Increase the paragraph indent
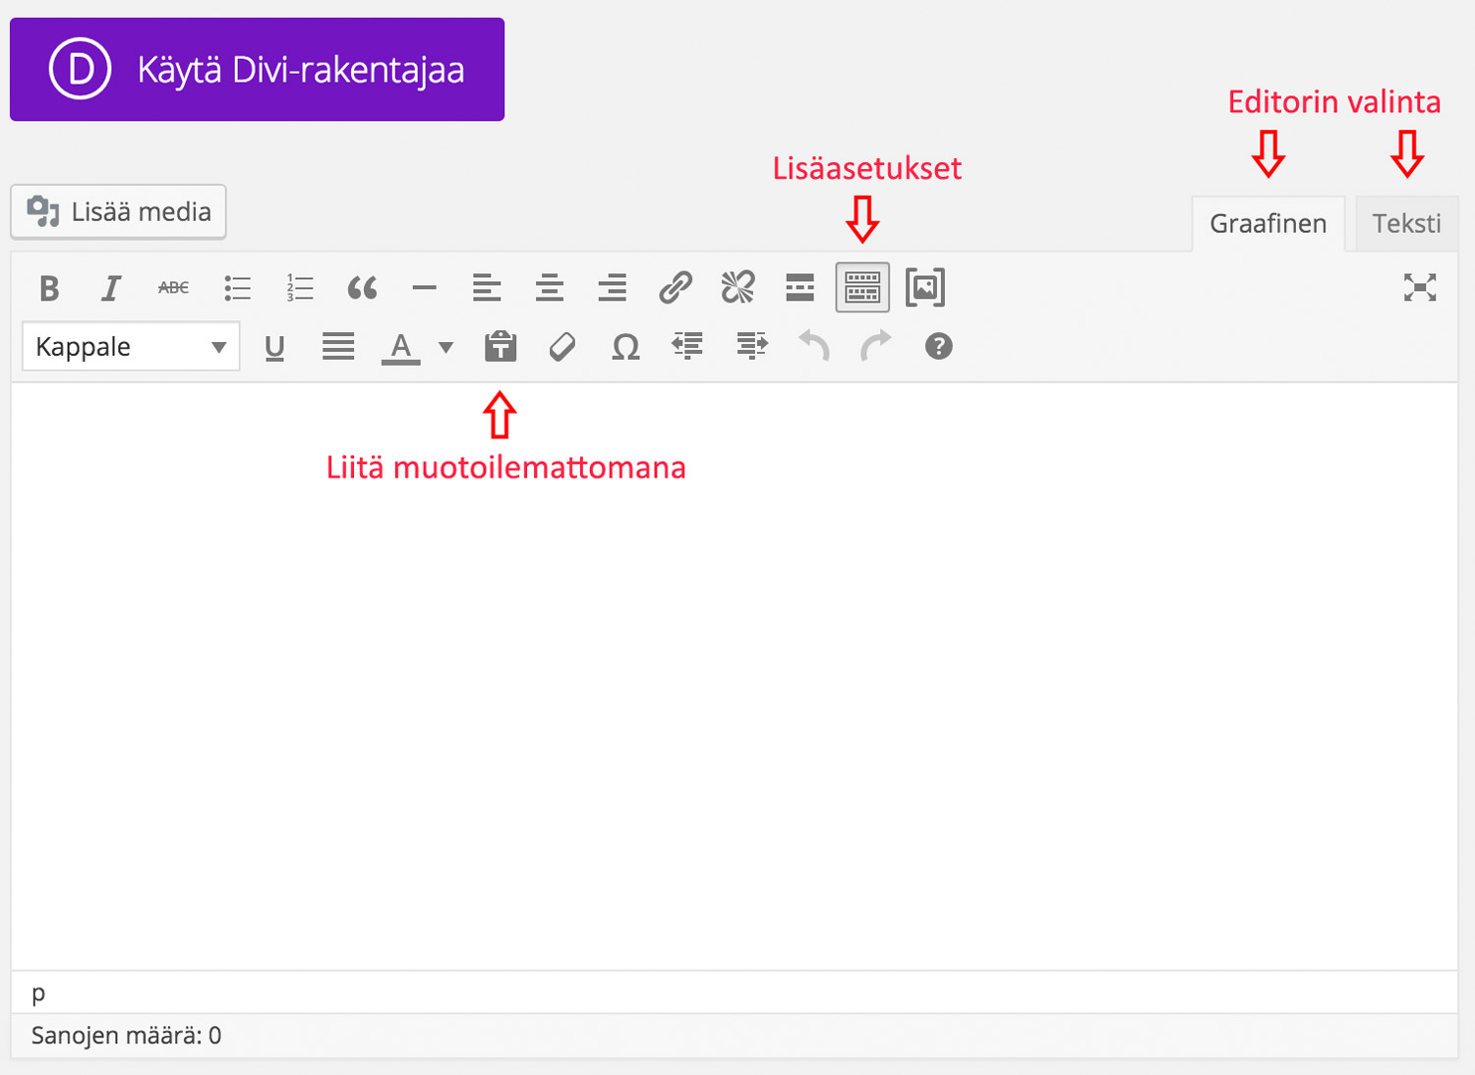This screenshot has width=1475, height=1075. 752,346
